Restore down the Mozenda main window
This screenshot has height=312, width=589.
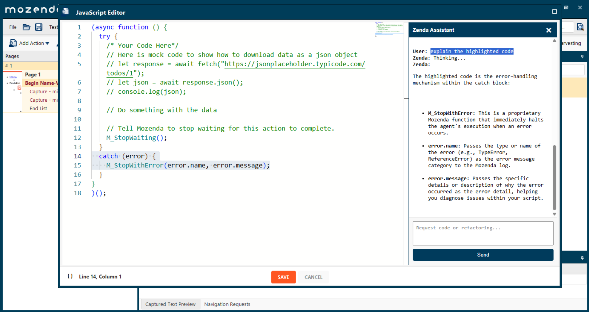coord(566,7)
